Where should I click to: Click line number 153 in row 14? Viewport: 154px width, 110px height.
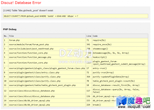click(x=88, y=101)
